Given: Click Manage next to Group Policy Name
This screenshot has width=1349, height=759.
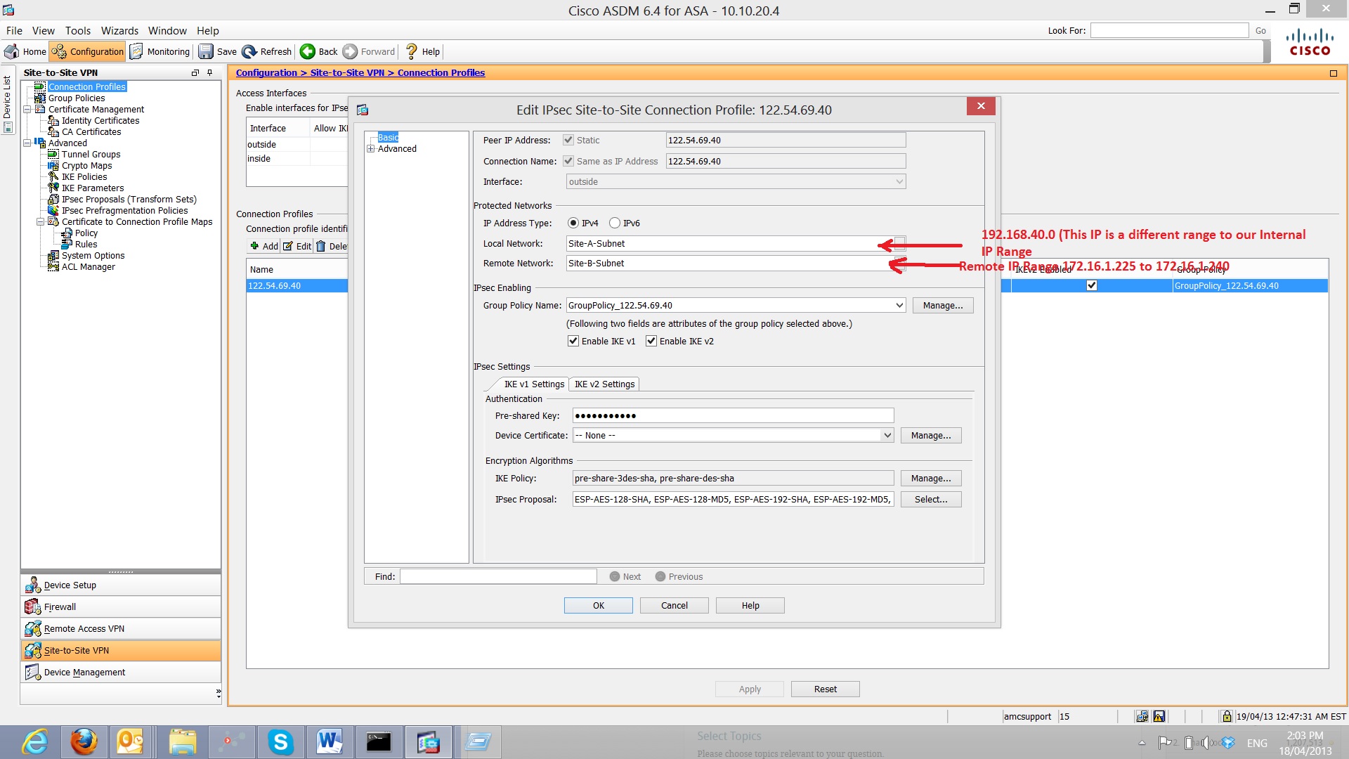Looking at the screenshot, I should tap(943, 305).
